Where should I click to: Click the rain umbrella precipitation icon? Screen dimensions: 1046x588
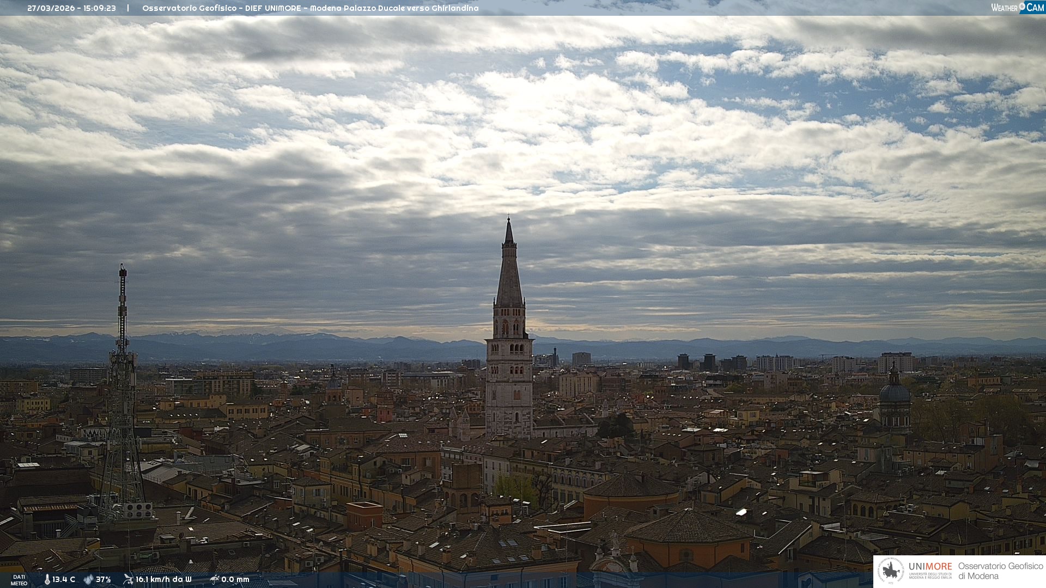pyautogui.click(x=215, y=579)
